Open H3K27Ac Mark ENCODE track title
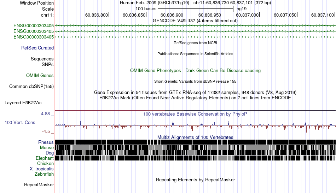336x193 pixels. [195, 98]
